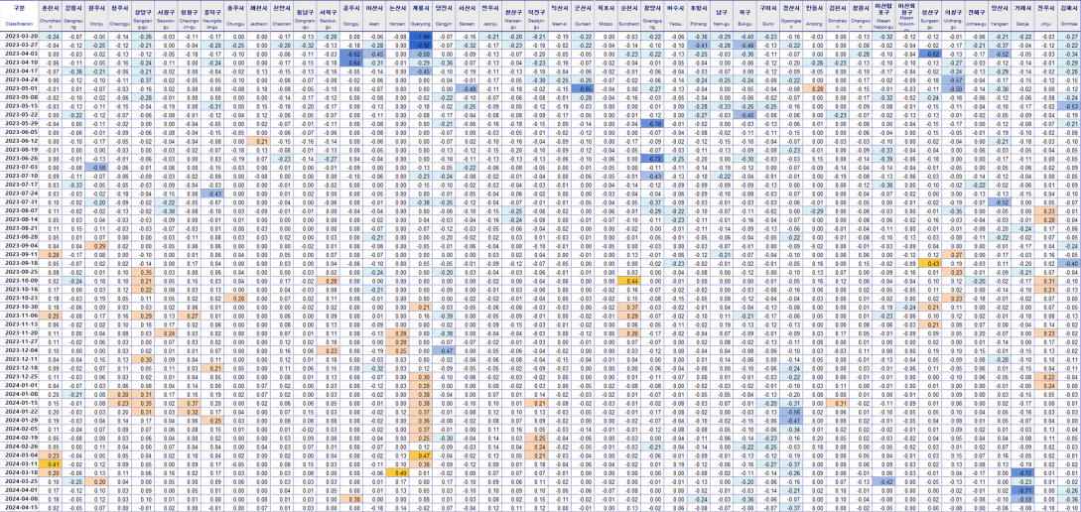Select the 2024-04-15 date row label
1081x512 pixels.
[19, 507]
